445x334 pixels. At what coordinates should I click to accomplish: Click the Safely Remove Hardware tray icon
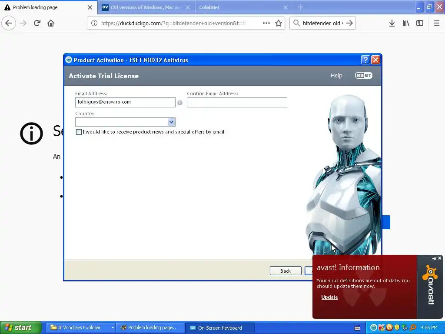coord(405,327)
